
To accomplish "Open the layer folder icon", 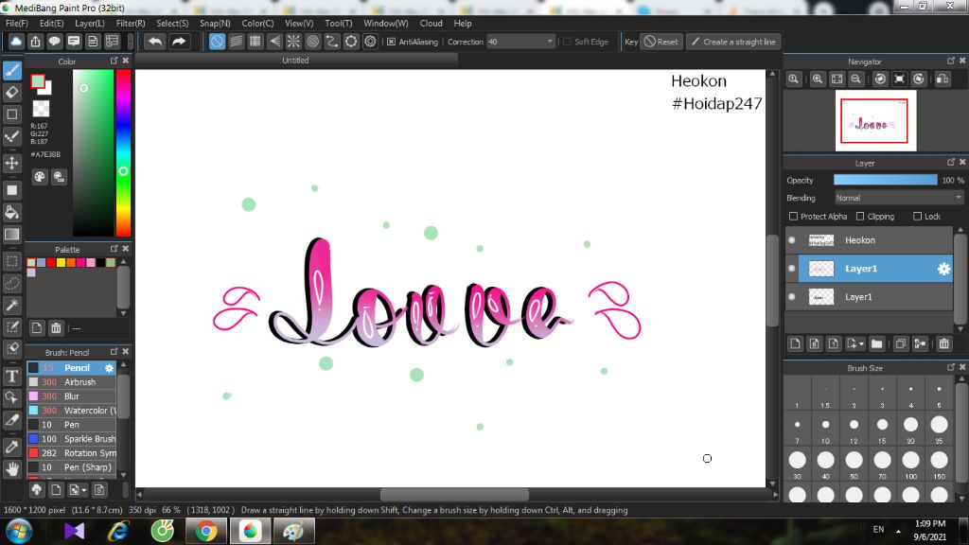I will click(876, 343).
